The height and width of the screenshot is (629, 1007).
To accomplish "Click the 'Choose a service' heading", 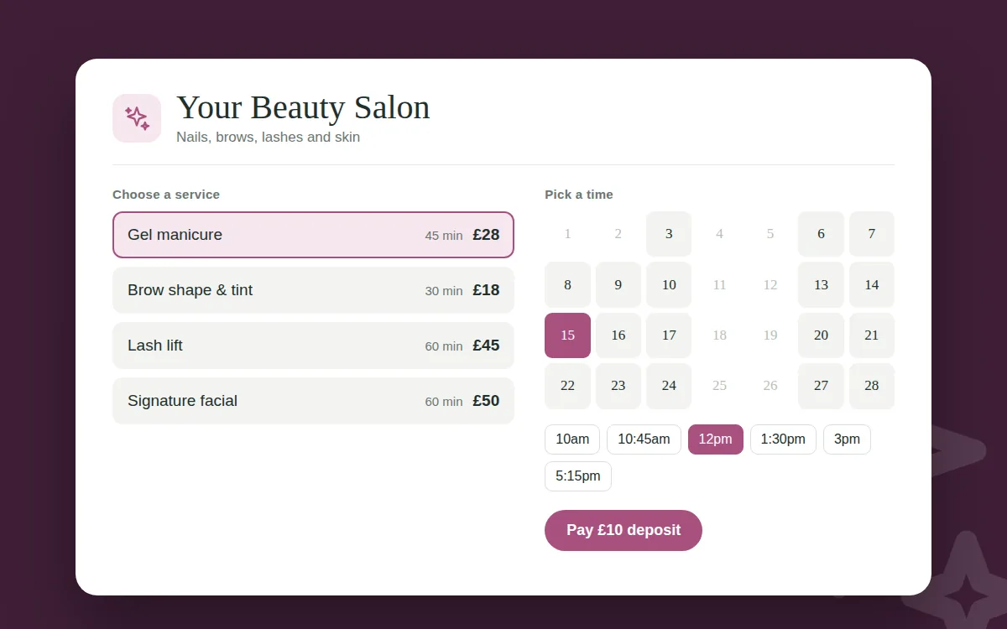I will click(166, 195).
